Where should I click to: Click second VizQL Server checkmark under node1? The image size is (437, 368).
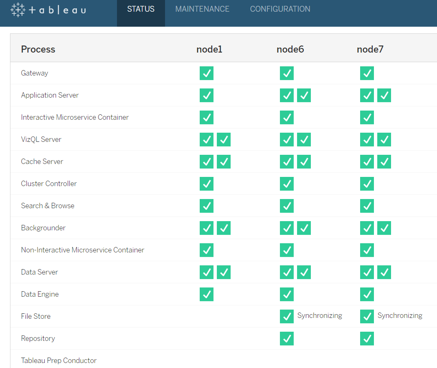(224, 139)
